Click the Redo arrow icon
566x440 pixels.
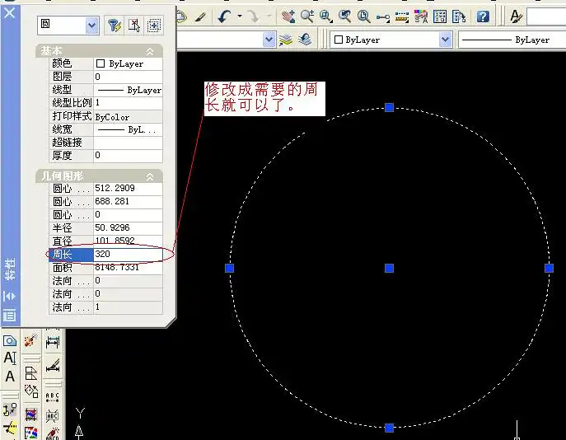coord(254,16)
